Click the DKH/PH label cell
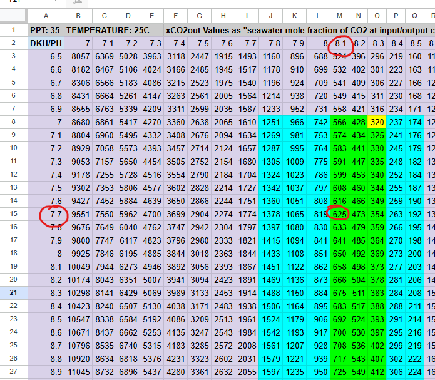Image resolution: width=435 pixels, height=380 pixels. click(x=45, y=43)
